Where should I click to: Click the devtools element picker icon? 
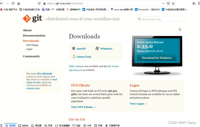click(x=1, y=125)
